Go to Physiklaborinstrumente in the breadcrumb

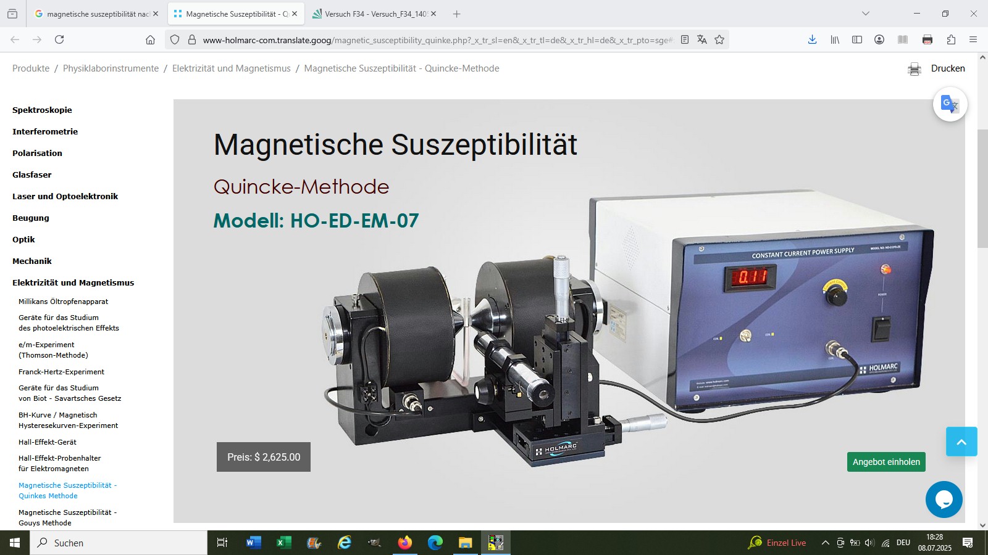tap(111, 68)
